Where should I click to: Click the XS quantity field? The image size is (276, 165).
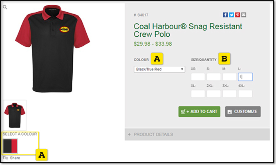pos(198,77)
